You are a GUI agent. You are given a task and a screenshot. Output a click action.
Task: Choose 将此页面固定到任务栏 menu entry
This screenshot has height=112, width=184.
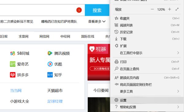pos(147,85)
